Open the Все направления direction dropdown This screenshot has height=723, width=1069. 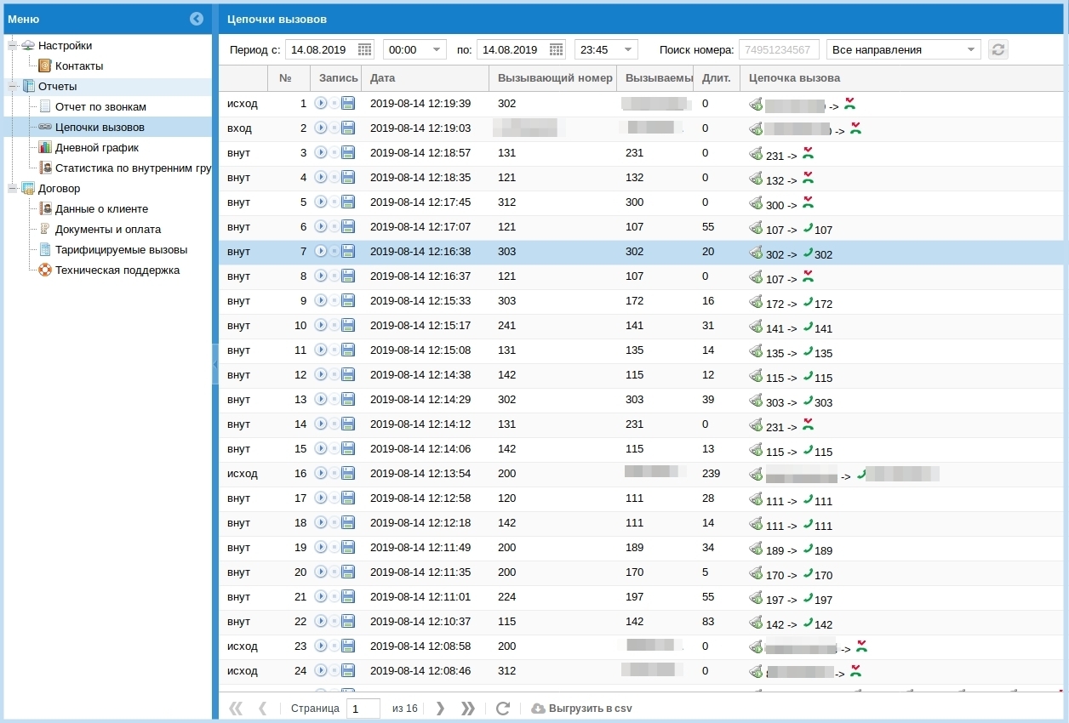tap(972, 49)
